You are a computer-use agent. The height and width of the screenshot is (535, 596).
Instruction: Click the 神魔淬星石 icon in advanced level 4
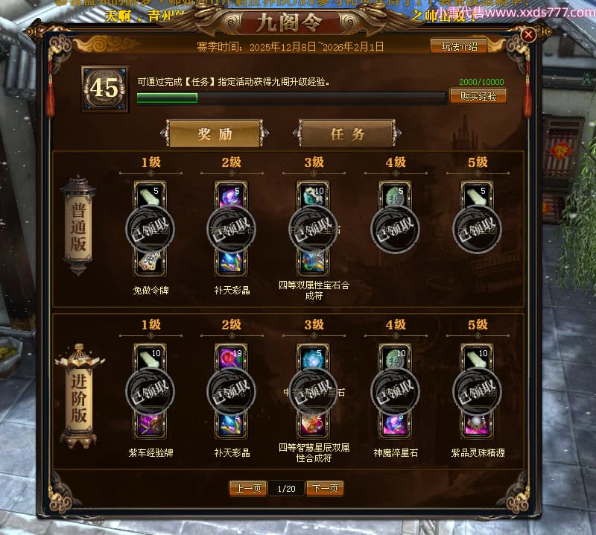pos(395,425)
